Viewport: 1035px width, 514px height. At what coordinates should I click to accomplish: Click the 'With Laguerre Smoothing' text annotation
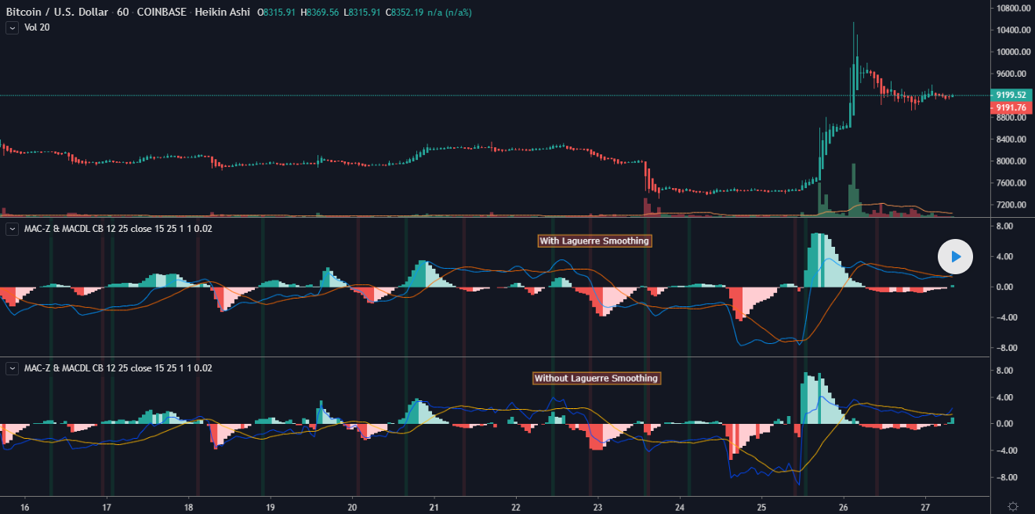(x=594, y=241)
